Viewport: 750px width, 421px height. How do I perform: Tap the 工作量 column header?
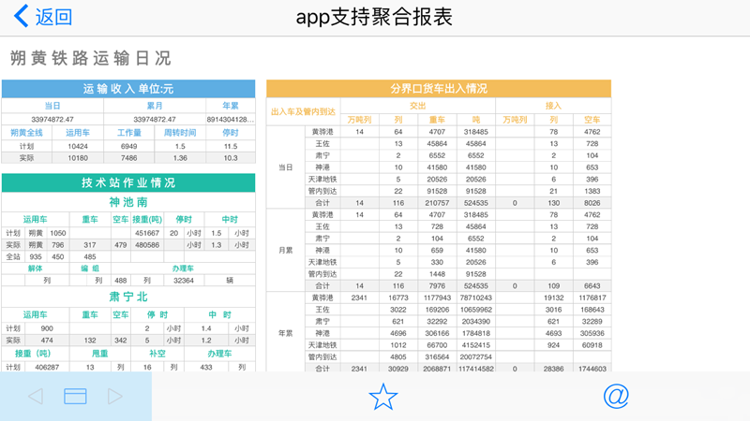tap(128, 133)
